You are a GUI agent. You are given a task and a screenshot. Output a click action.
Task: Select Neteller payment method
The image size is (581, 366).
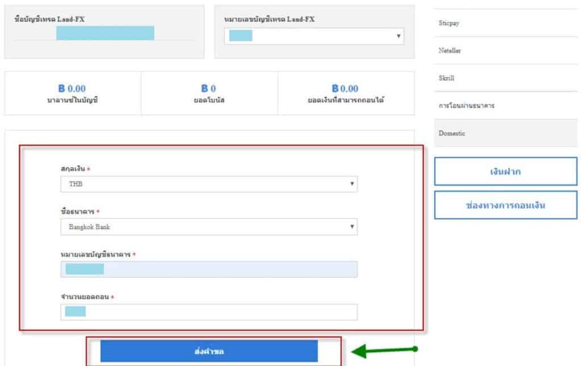click(506, 51)
